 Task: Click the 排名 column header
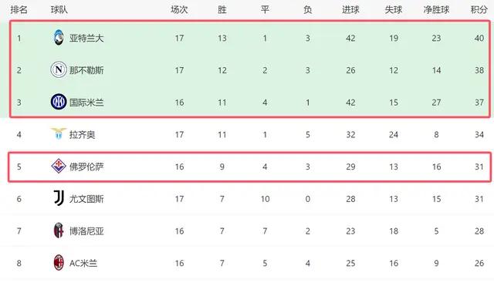click(19, 10)
